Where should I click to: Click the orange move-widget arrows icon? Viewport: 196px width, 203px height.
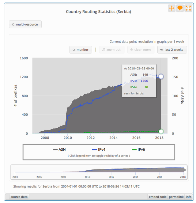(172, 8)
